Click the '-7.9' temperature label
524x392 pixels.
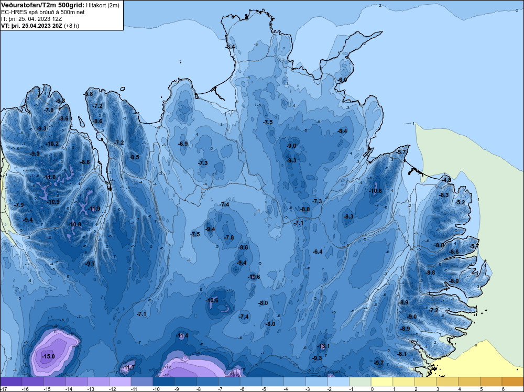pyautogui.click(x=19, y=205)
